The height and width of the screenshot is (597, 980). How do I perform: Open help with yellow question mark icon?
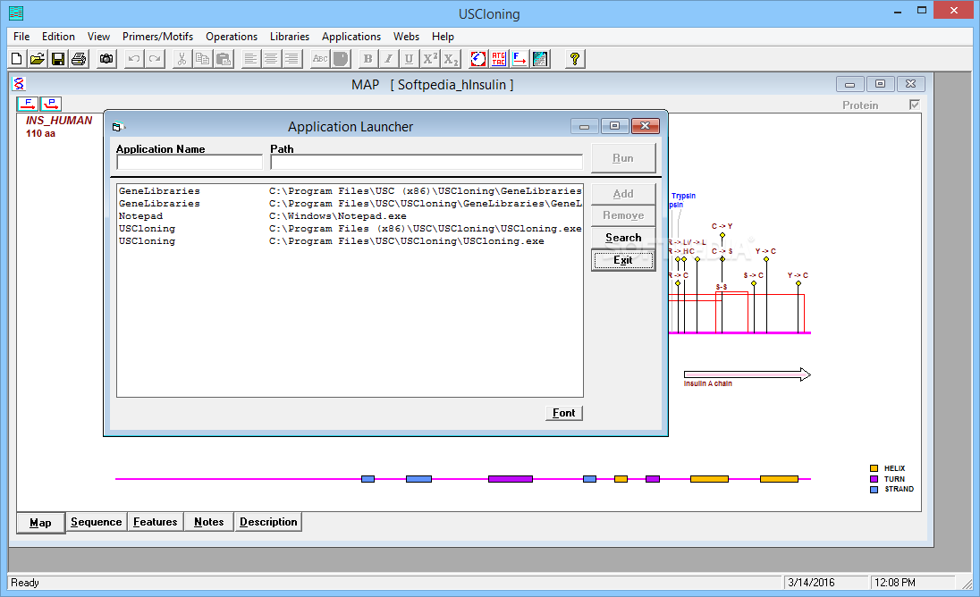point(574,59)
